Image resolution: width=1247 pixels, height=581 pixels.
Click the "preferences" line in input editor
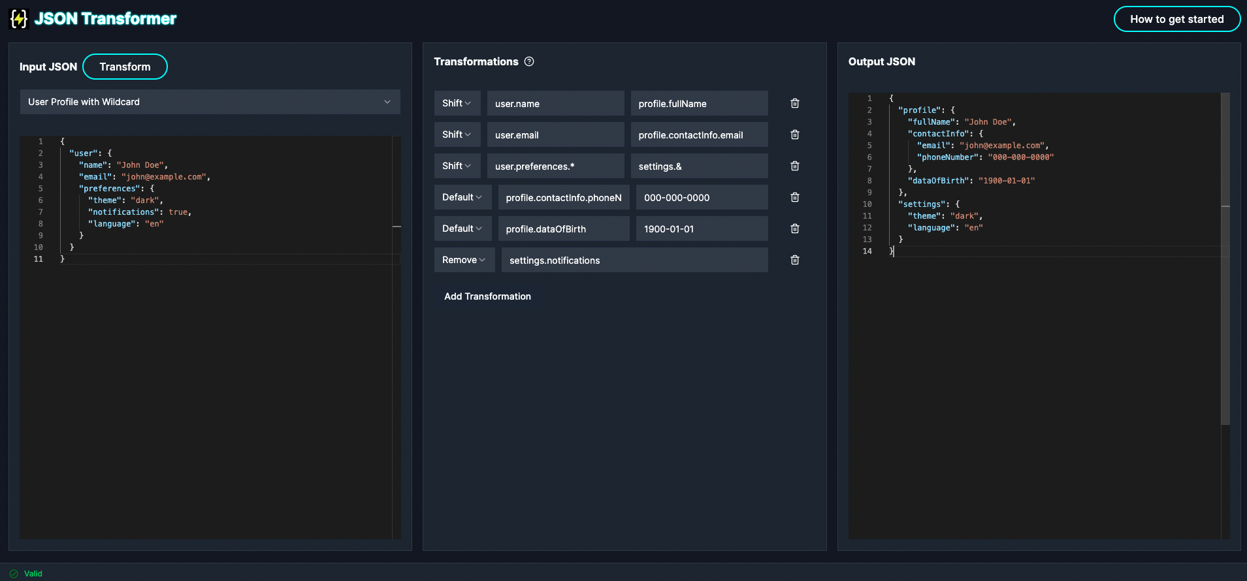point(116,189)
